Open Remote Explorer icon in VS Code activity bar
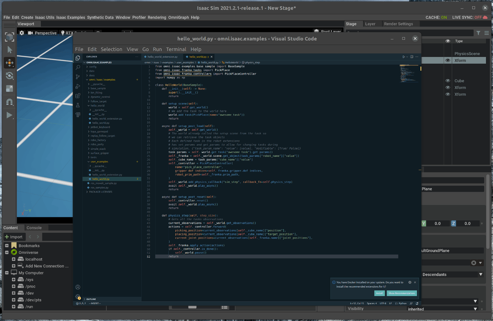Image resolution: width=493 pixels, height=321 pixels. coord(78,115)
